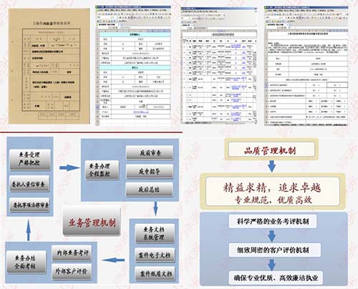Image resolution: width=358 pixels, height=289 pixels.
Task: Open the spreadsheet thumbnail with cyan header rows
Action: point(133,65)
